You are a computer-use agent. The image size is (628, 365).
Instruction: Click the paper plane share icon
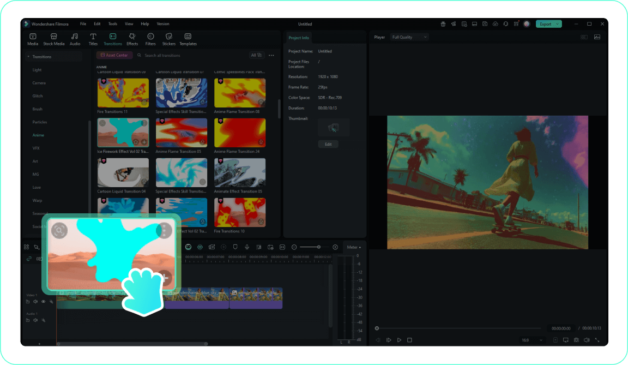click(454, 24)
